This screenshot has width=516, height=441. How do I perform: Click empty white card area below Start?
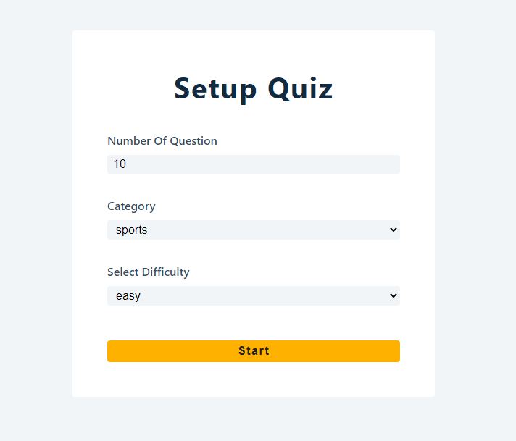coord(254,379)
